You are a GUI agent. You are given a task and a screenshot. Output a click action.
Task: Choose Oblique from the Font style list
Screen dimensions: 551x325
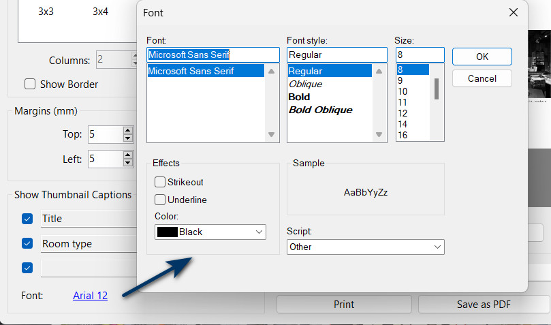305,84
